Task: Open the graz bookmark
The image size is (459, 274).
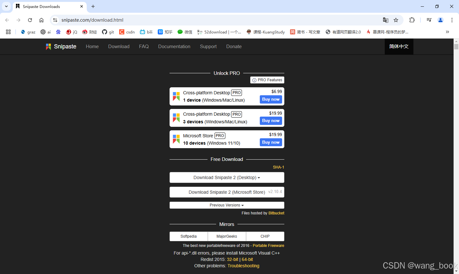Action: click(28, 32)
